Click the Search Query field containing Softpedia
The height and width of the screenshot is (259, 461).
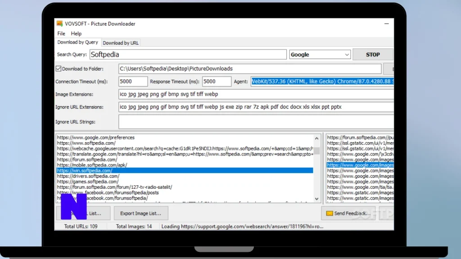coord(188,54)
